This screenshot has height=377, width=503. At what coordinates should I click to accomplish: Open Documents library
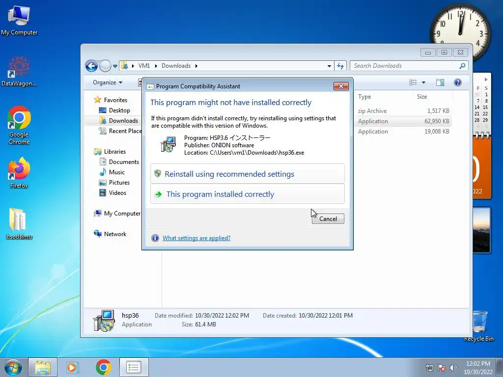124,162
